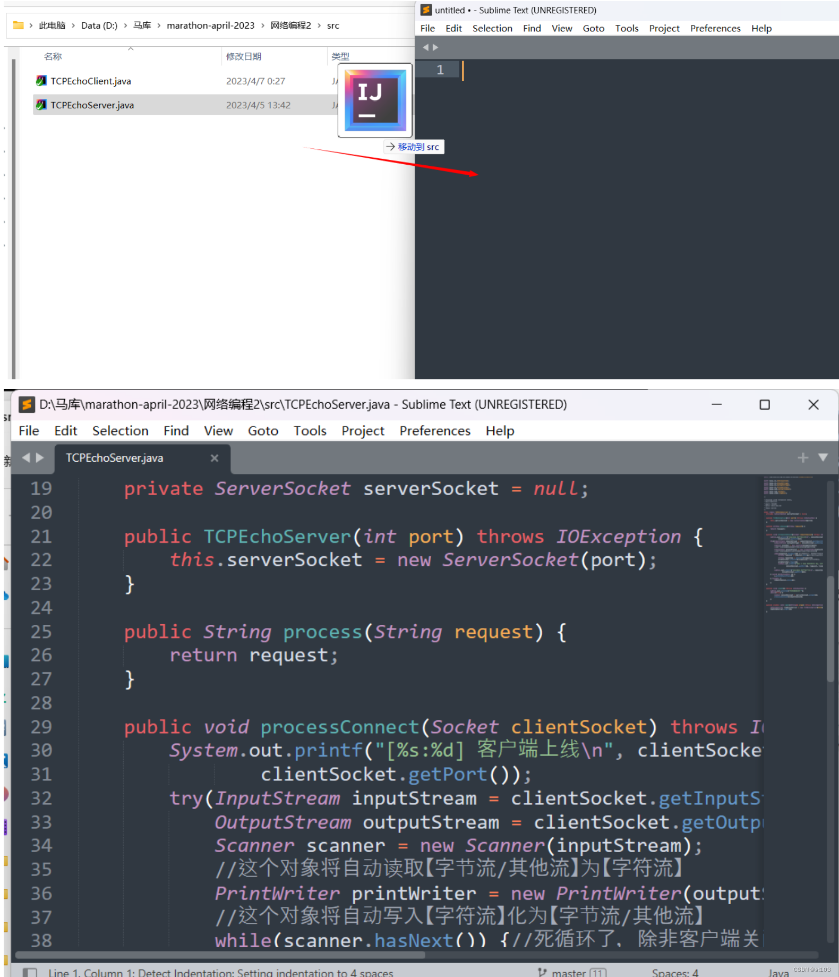
Task: Open Find menu in untitled Sublime window
Action: [532, 28]
